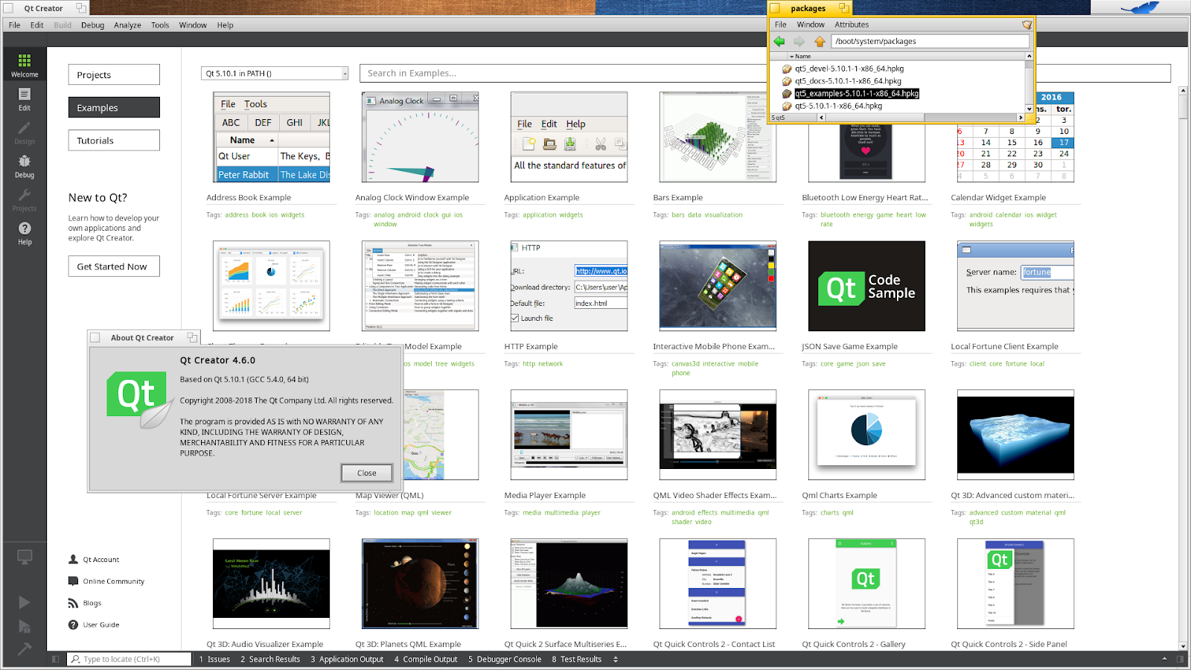Click the qt5_devel package icon

[x=787, y=68]
